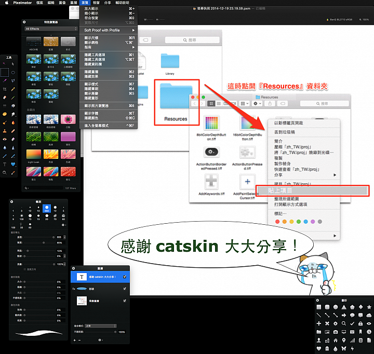The height and width of the screenshot is (354, 374).
Task: Expand the 指南 submenu arrow
Action: pyautogui.click(x=133, y=47)
